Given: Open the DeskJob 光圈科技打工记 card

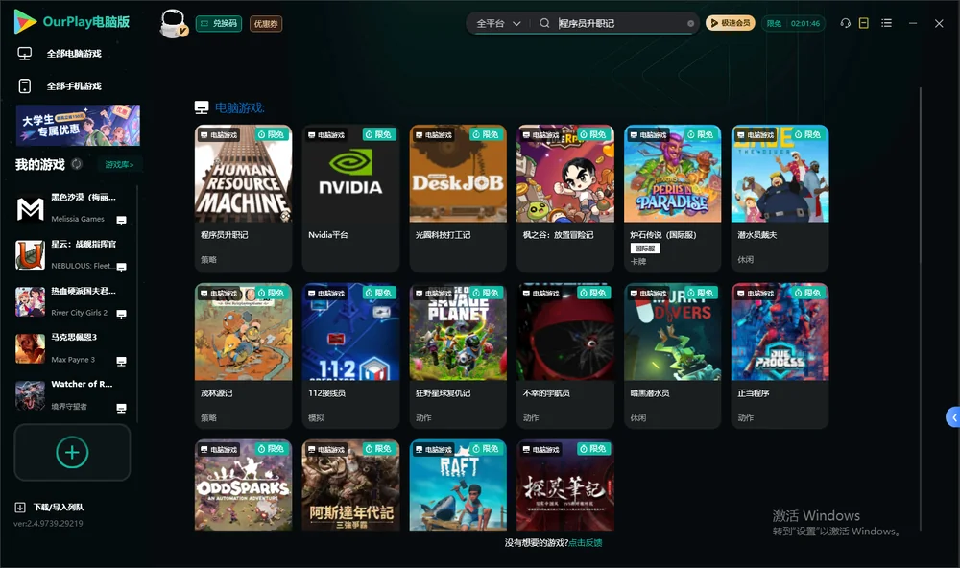Looking at the screenshot, I should [458, 199].
